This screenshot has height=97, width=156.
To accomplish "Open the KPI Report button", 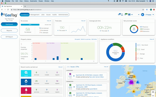I will click(9, 37).
